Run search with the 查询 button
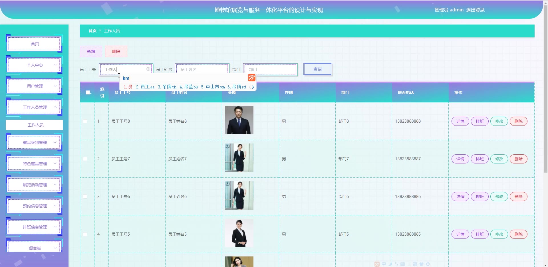 pyautogui.click(x=318, y=69)
